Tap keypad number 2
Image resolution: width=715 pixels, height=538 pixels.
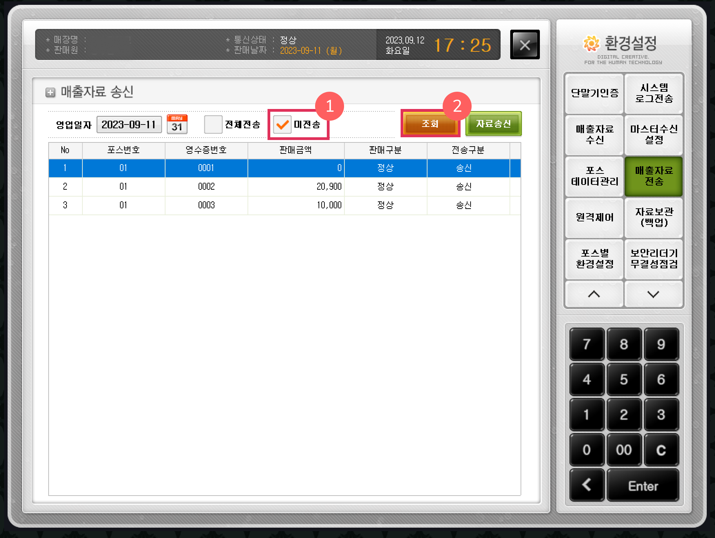tap(624, 415)
